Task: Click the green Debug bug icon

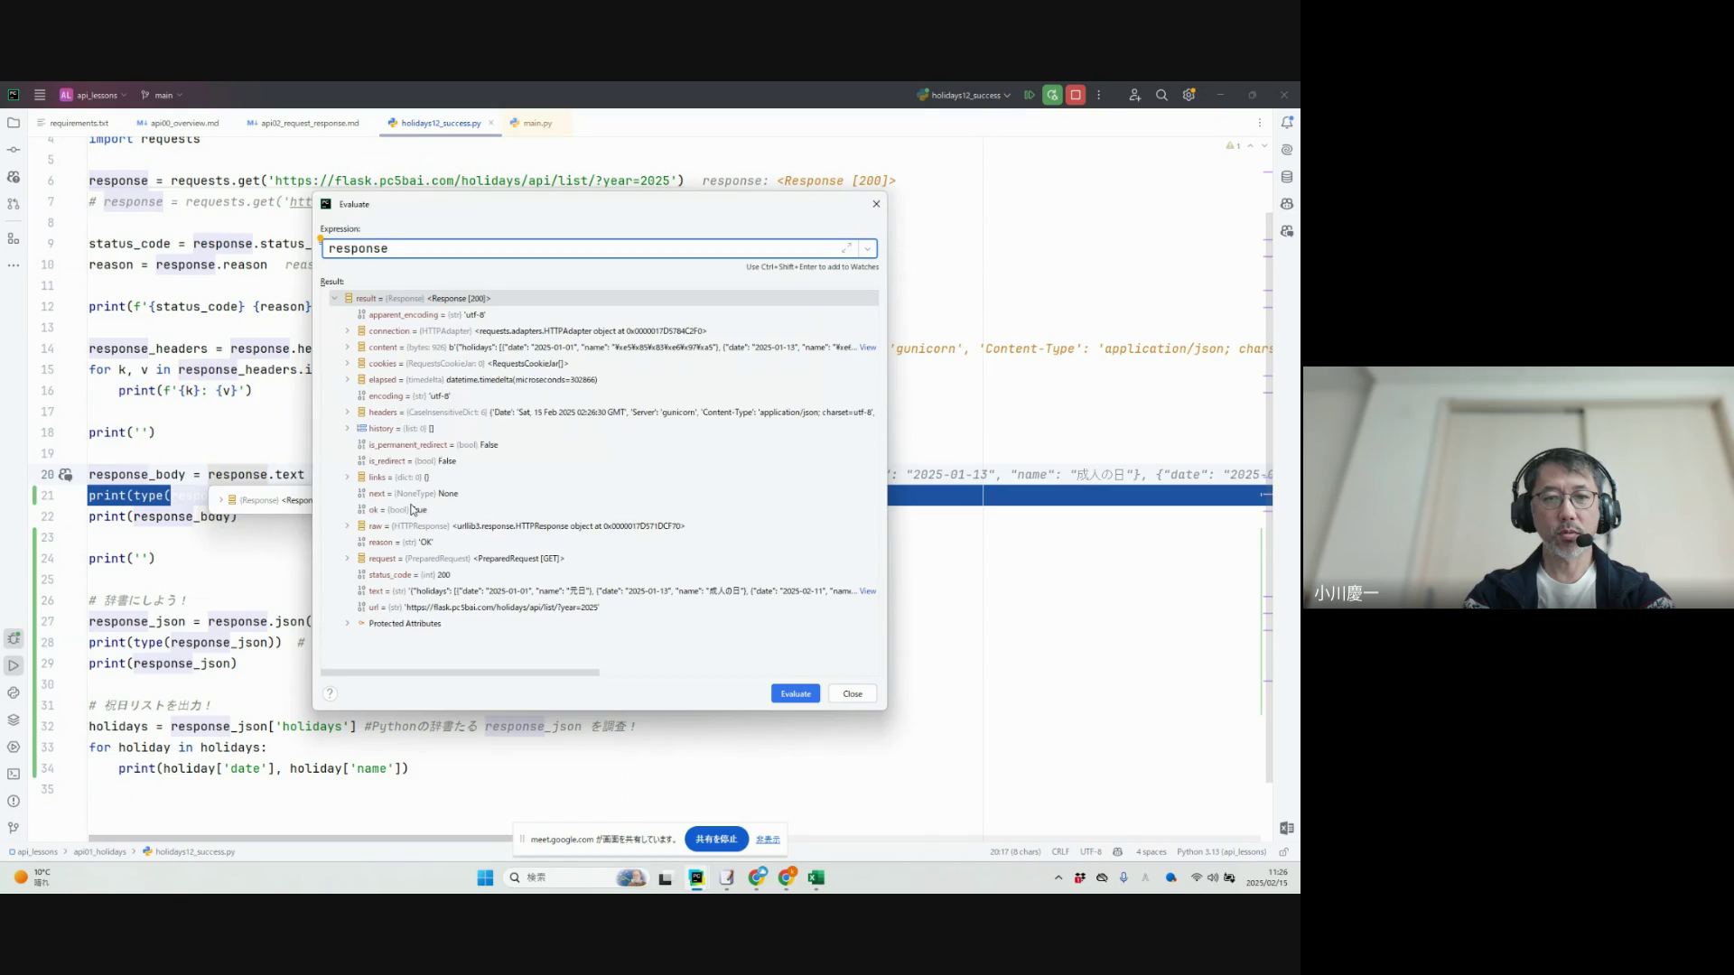Action: click(1052, 95)
